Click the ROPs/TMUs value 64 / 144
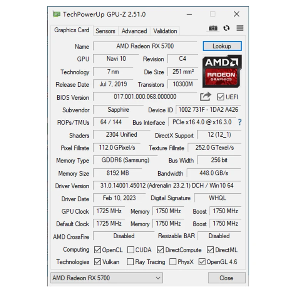 point(111,122)
